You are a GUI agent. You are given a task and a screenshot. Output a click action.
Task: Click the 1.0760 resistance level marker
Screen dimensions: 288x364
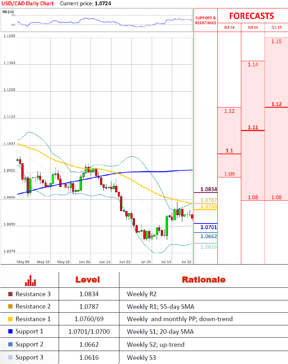[209, 206]
